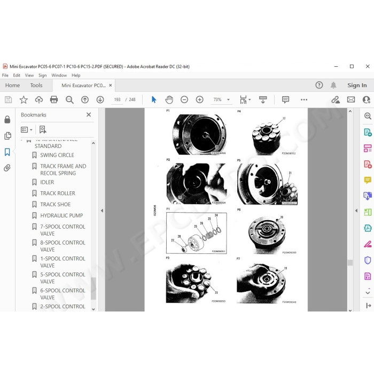The image size is (374, 374).
Task: Open the File menu
Action: coord(5,75)
